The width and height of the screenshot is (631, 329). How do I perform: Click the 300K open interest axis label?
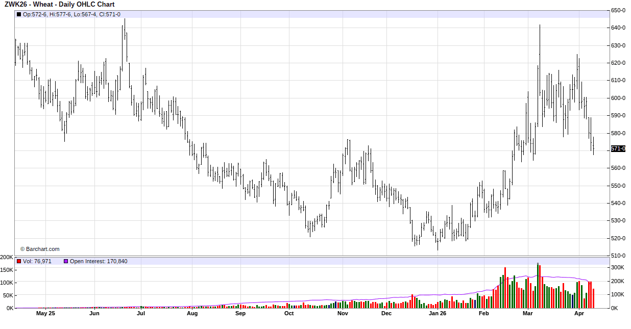tap(618, 267)
